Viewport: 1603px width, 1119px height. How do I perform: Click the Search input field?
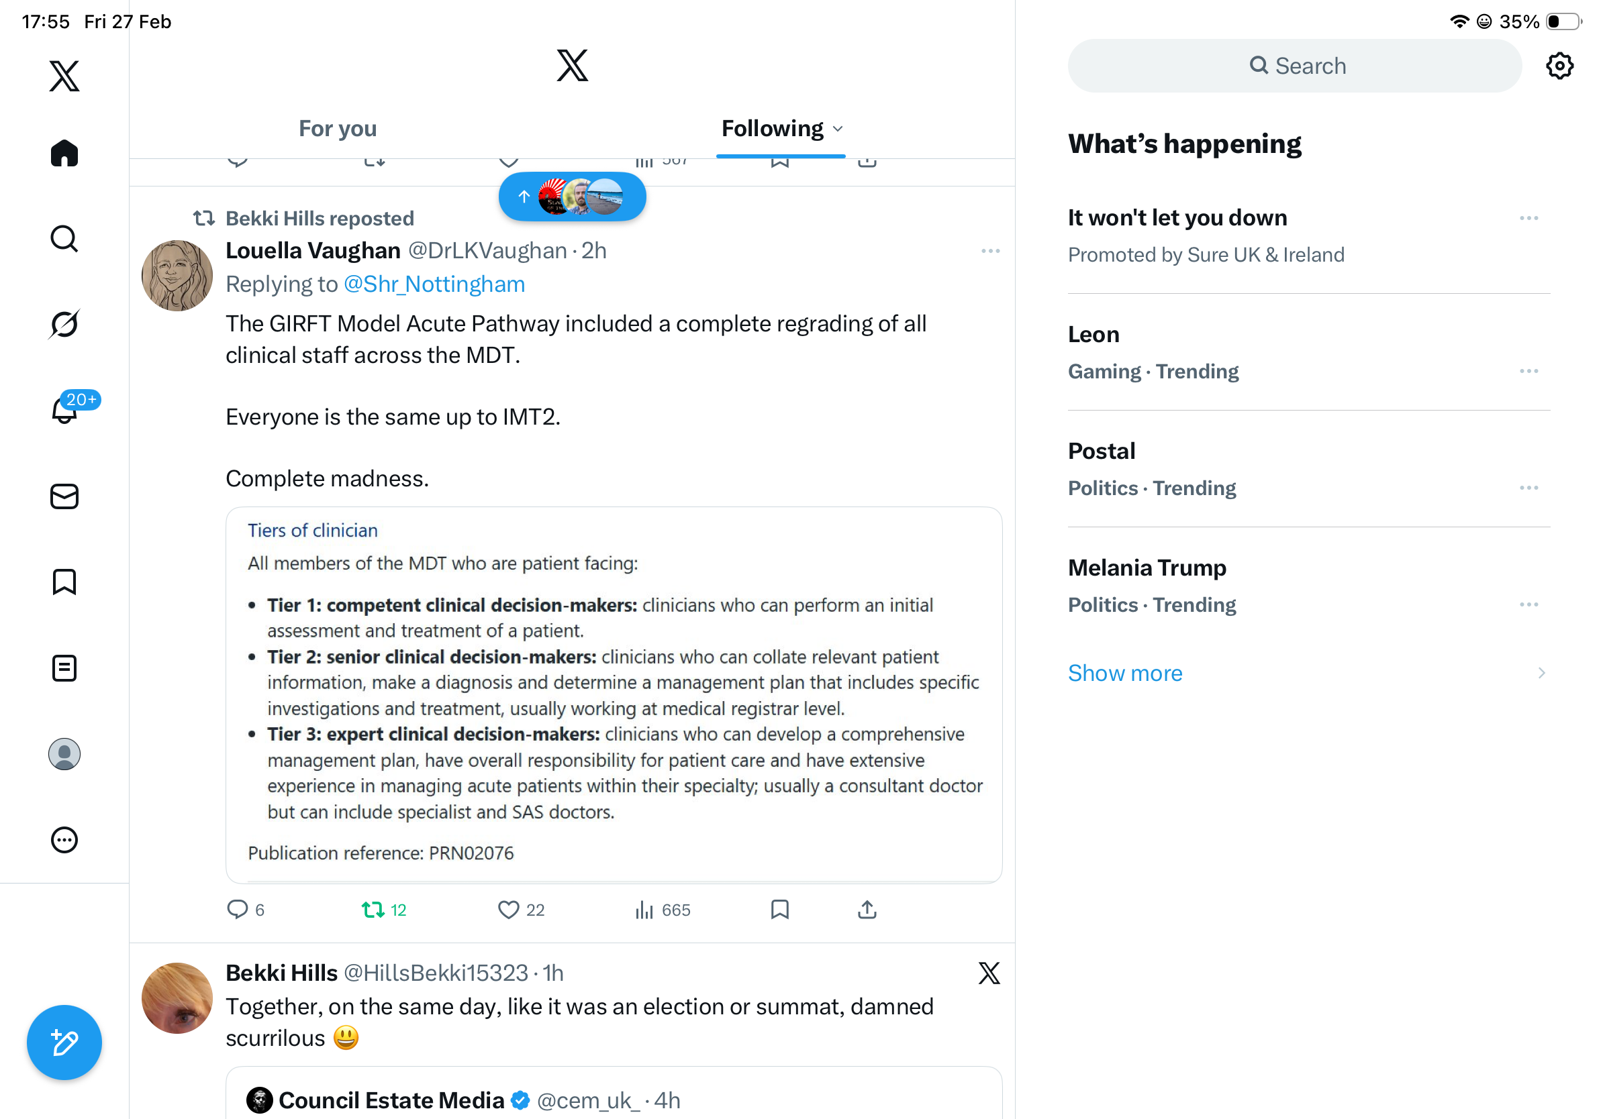tap(1295, 66)
